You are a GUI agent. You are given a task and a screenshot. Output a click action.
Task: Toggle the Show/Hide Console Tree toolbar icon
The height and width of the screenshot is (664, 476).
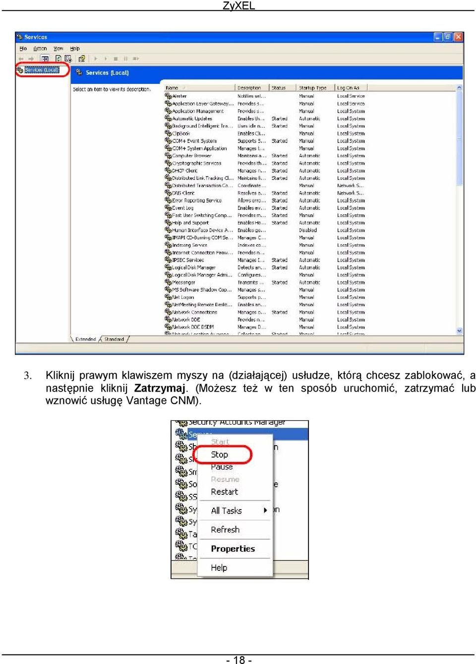click(45, 59)
